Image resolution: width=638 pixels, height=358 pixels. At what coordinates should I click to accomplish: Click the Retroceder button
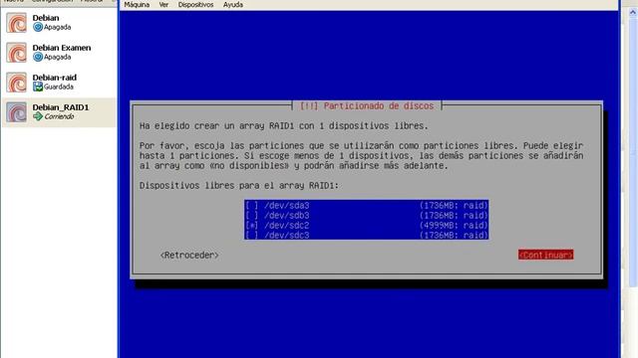click(189, 256)
